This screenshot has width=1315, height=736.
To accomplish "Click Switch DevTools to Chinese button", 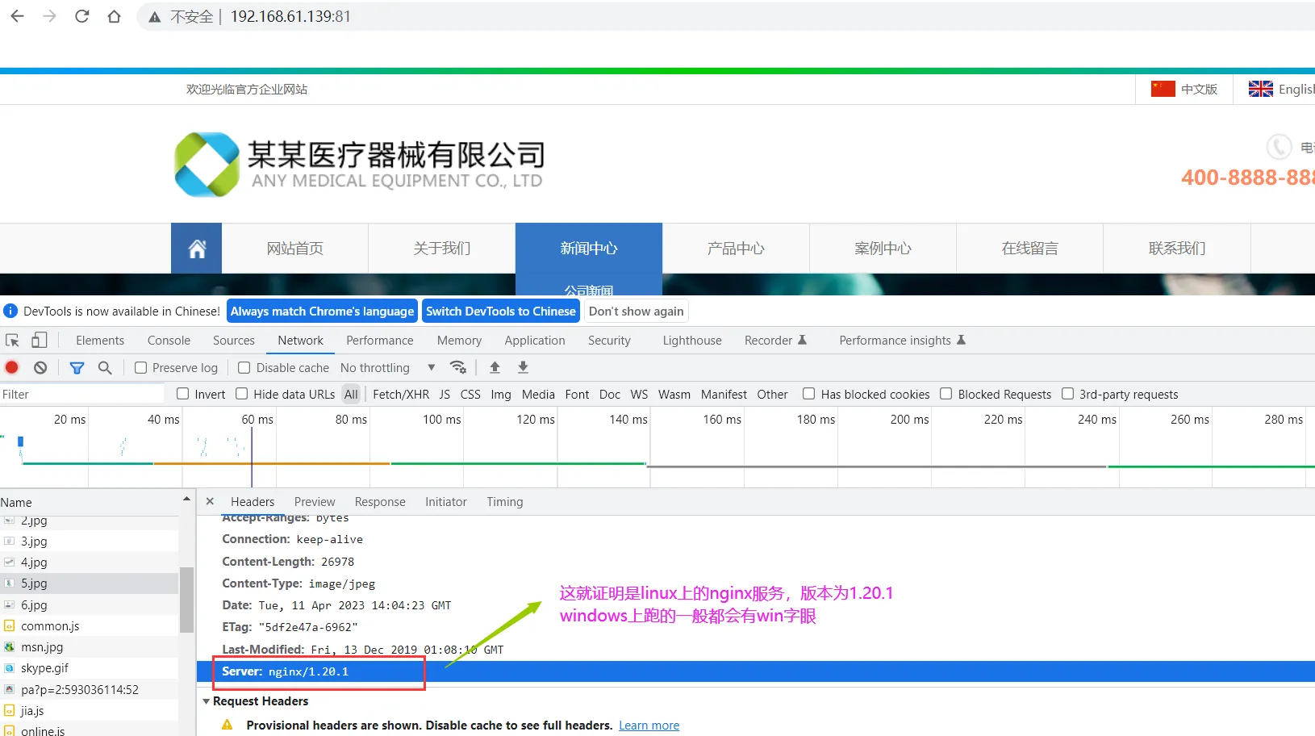I will [x=500, y=312].
